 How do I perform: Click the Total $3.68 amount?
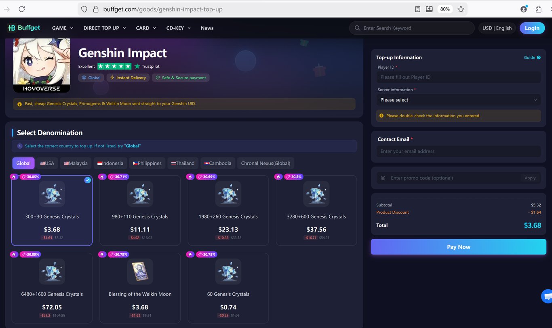click(533, 225)
